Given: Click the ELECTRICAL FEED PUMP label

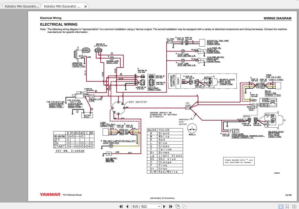Looking at the screenshot, I should click(218, 41).
